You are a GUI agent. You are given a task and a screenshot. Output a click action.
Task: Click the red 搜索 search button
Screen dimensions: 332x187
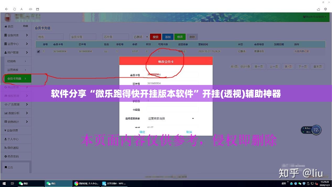click(x=156, y=37)
